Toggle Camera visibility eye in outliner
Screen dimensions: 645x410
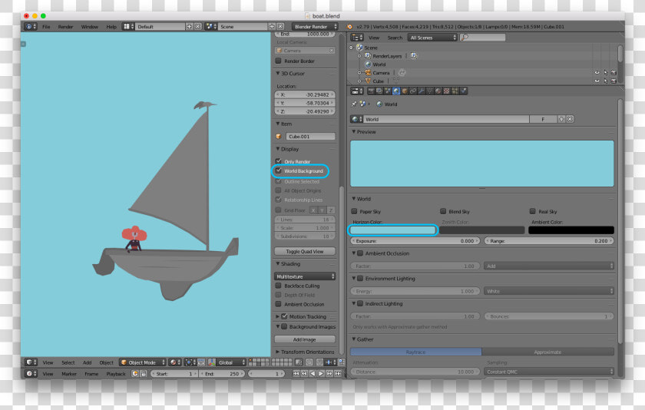point(597,73)
